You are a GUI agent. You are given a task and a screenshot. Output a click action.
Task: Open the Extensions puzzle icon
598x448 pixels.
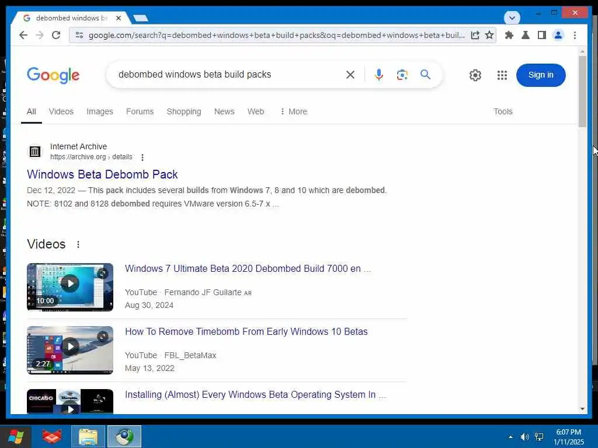point(509,36)
